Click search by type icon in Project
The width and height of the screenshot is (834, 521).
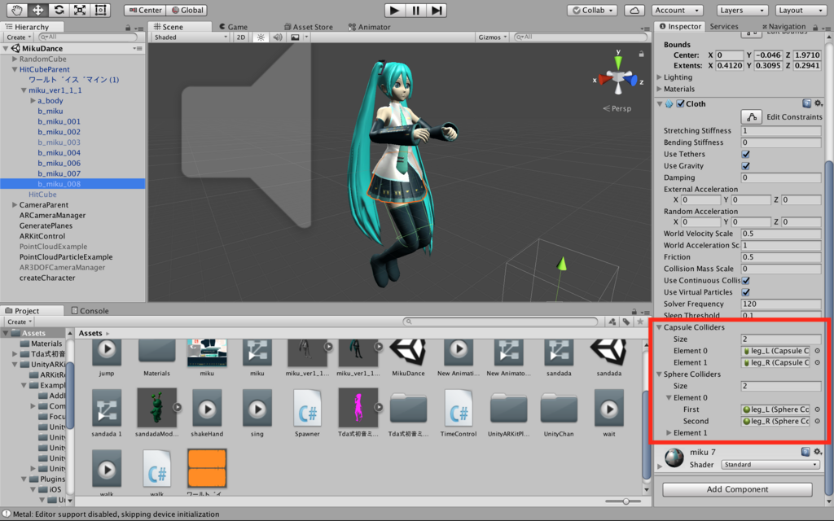click(612, 322)
